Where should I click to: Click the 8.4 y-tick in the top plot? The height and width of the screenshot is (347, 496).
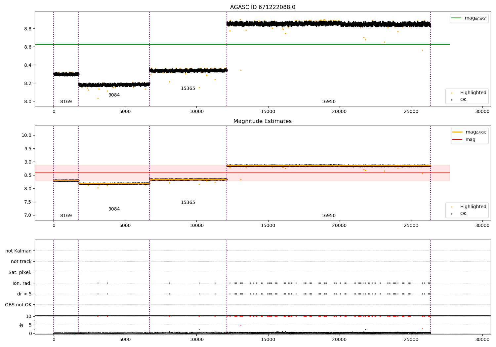tap(28, 65)
